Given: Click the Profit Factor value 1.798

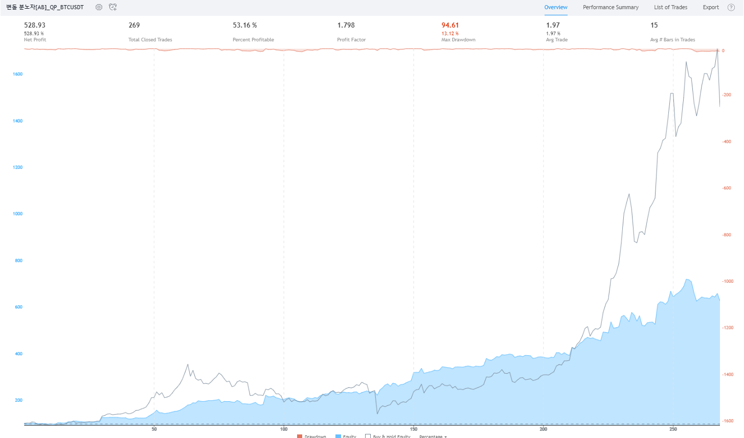Looking at the screenshot, I should click(x=346, y=25).
